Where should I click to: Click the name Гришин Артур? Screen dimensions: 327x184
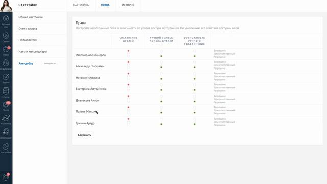[x=85, y=123]
